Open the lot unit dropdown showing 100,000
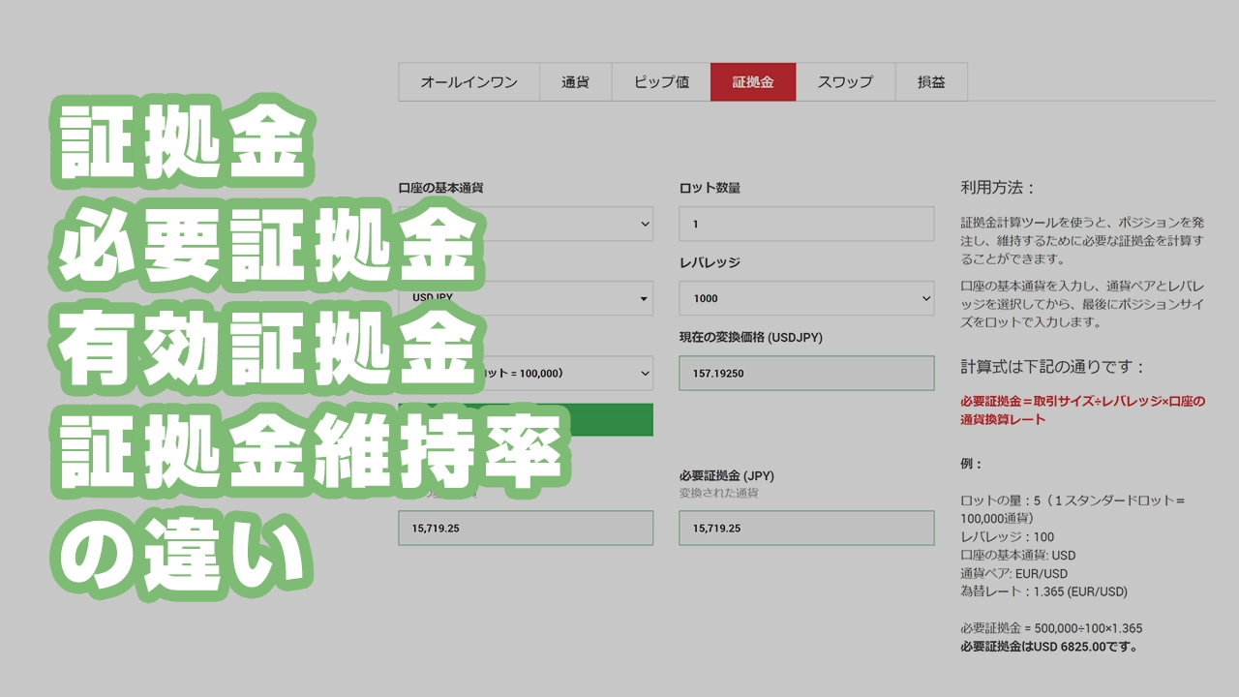1239x697 pixels. [x=526, y=373]
